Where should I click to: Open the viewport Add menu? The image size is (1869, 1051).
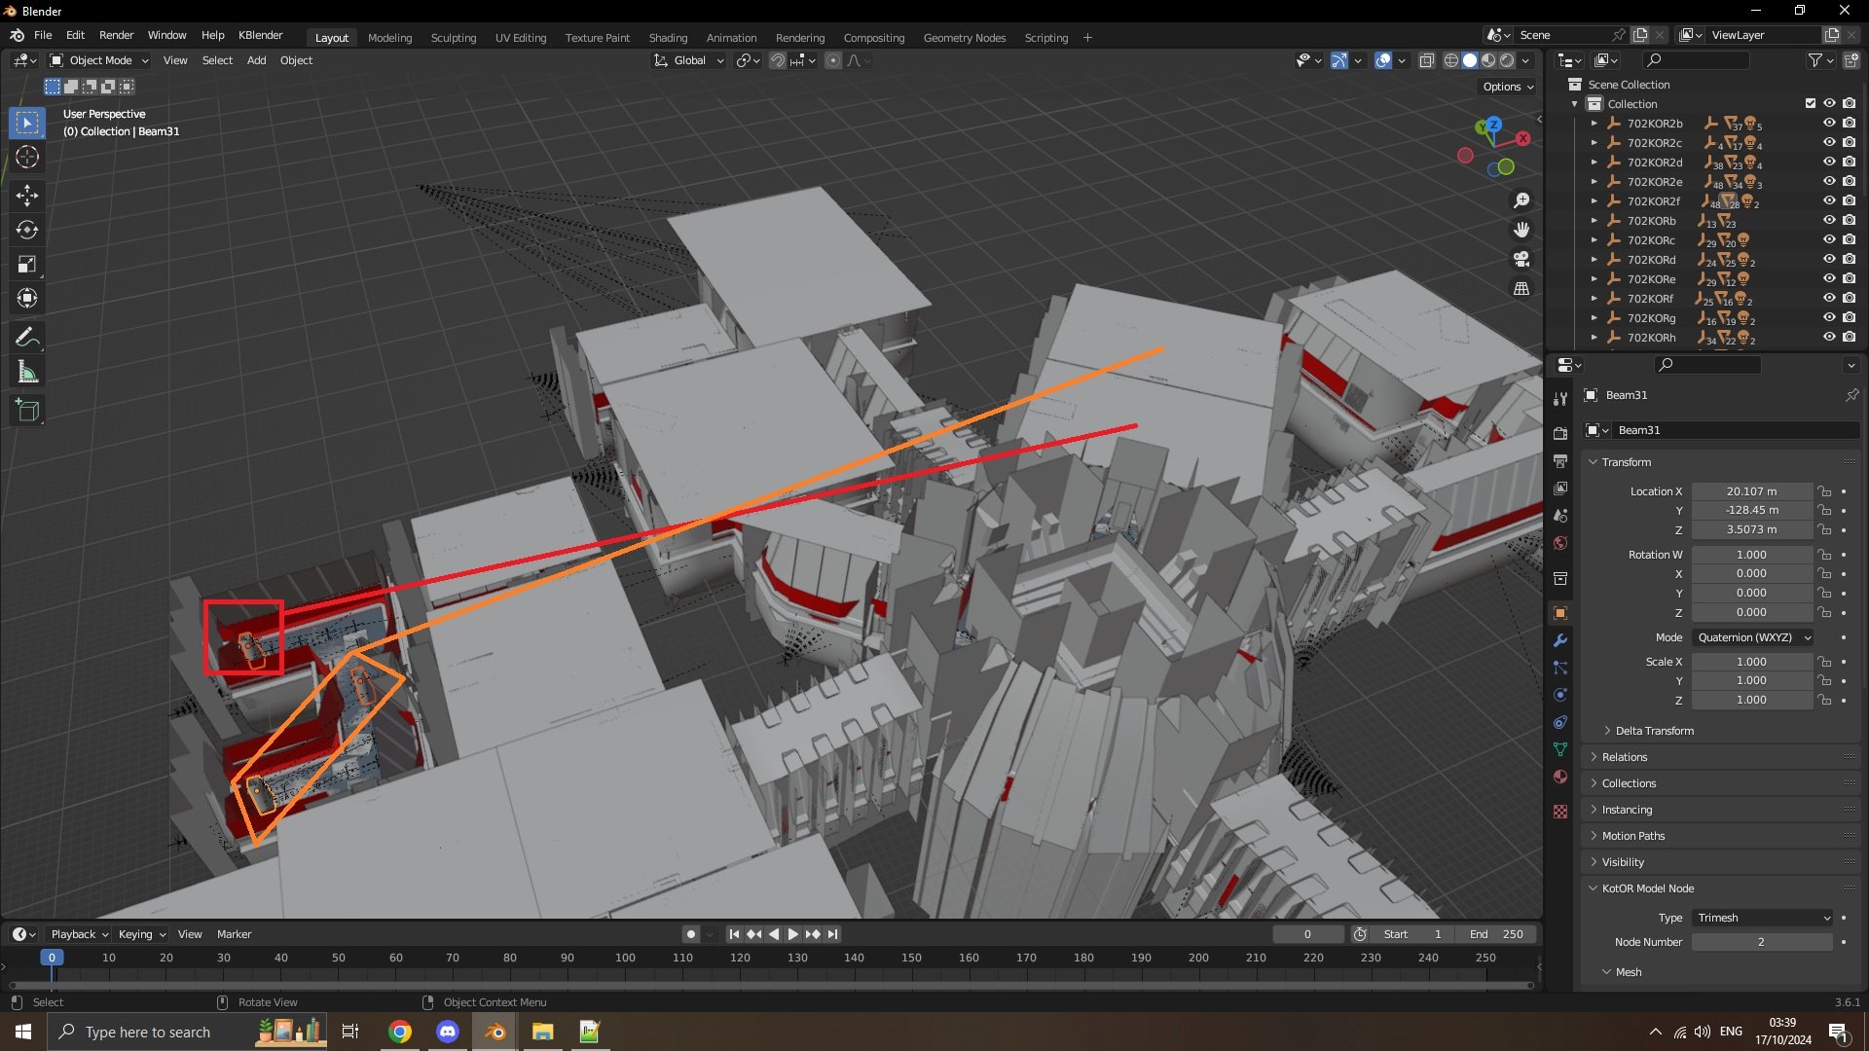(x=256, y=60)
